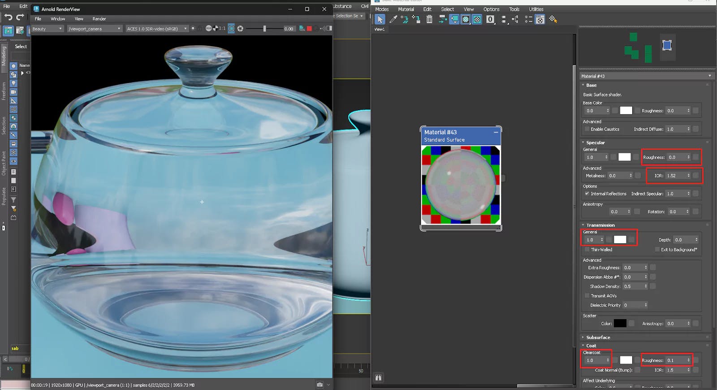The width and height of the screenshot is (717, 390).
Task: Click the Undo arrow in 3ds Max
Action: point(9,17)
